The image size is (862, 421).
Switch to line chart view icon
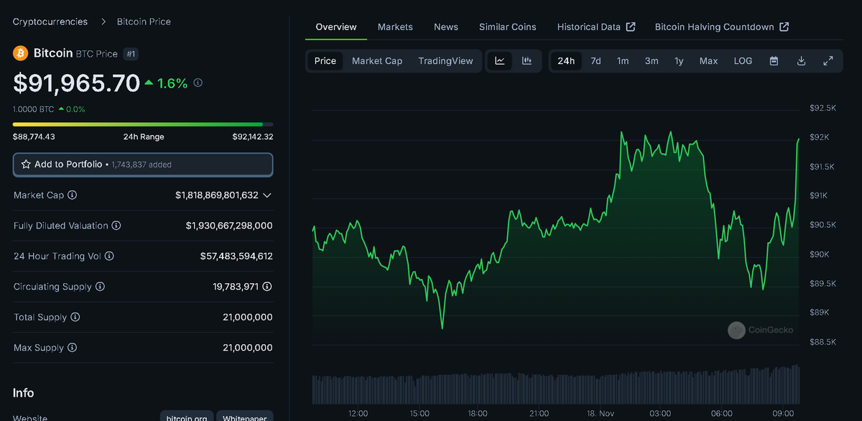pos(500,61)
